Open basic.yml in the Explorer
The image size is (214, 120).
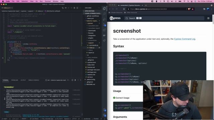coord(91,18)
